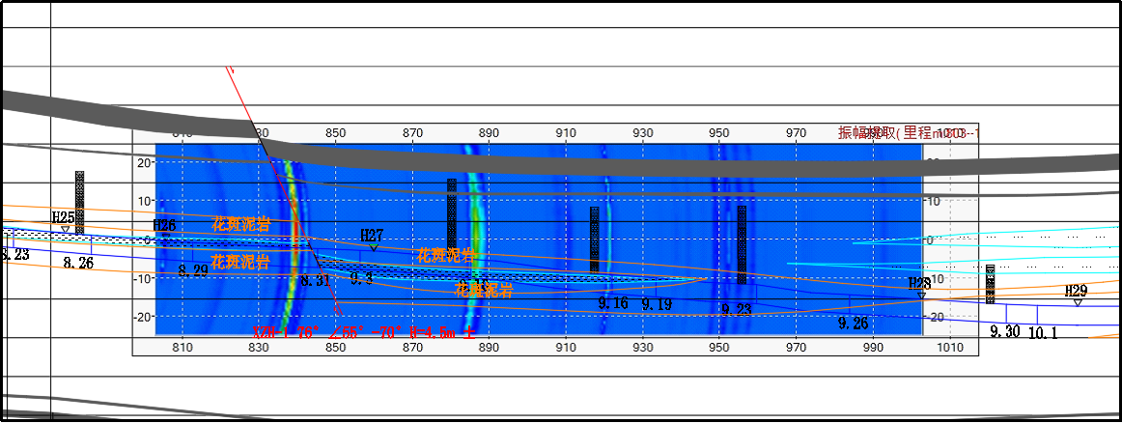Select the hatched borehole column above H25
Screen dimensions: 1122x423
coord(80,201)
